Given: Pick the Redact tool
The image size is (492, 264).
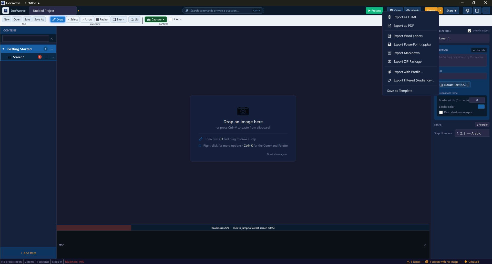Looking at the screenshot, I should coord(102,19).
